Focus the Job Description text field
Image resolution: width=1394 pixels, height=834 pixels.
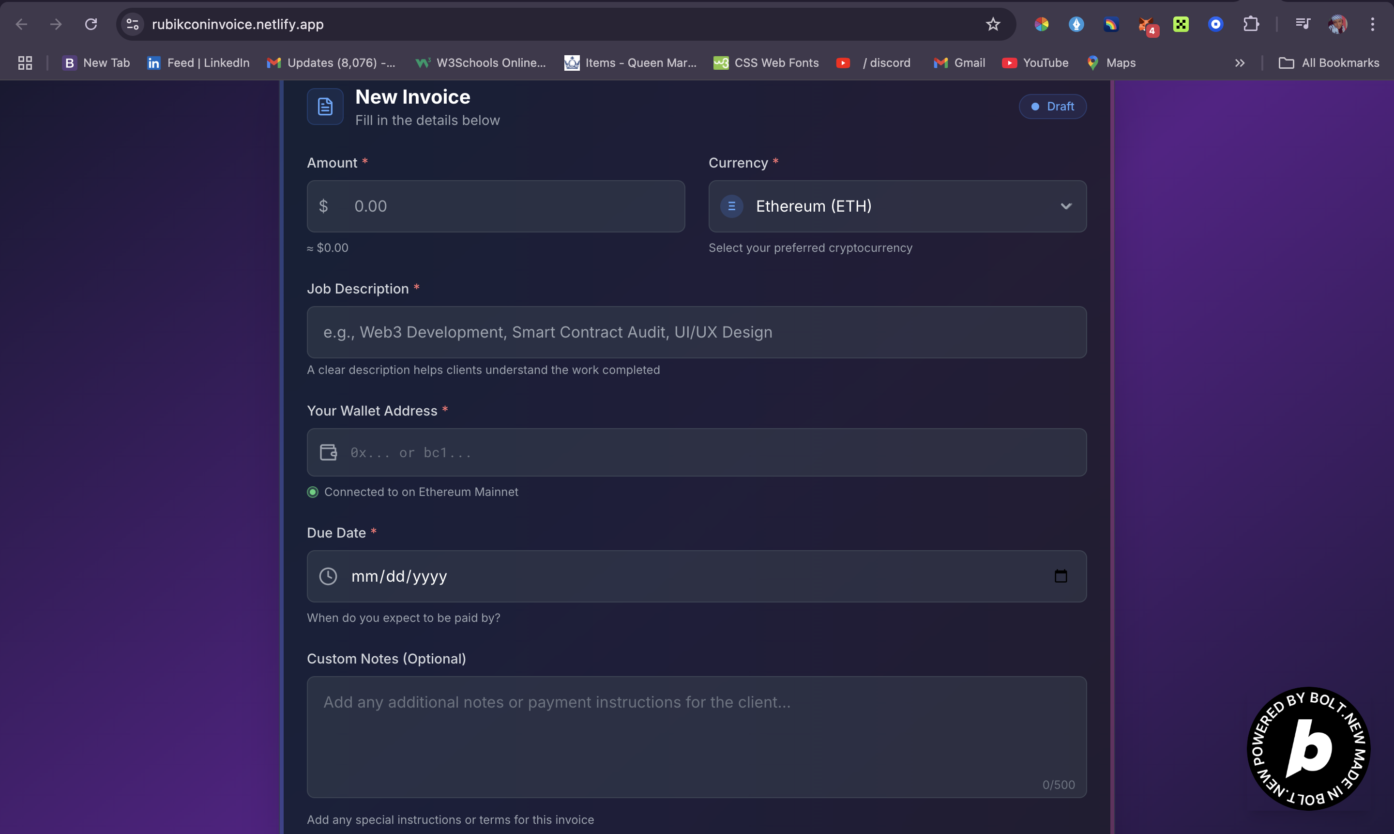click(x=697, y=332)
